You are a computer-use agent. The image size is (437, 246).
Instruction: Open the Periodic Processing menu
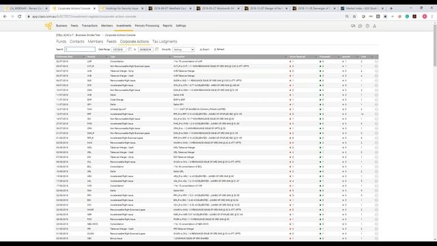(x=147, y=26)
